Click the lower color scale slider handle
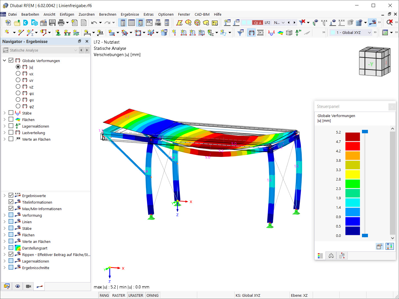This screenshot has height=299, width=399. 365,235
